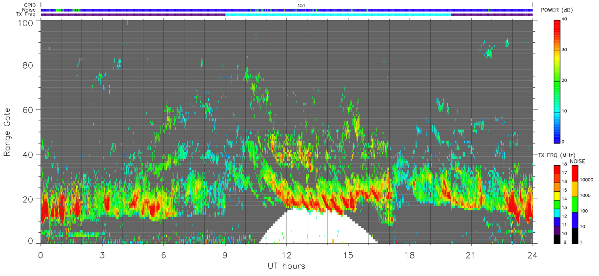Click the 1000 label on the noise legend
Viewport: 599px width, 276px height.
point(585,196)
